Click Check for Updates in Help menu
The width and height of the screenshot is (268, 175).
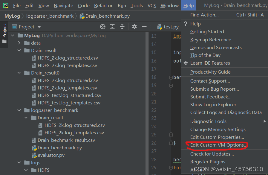[212, 154]
